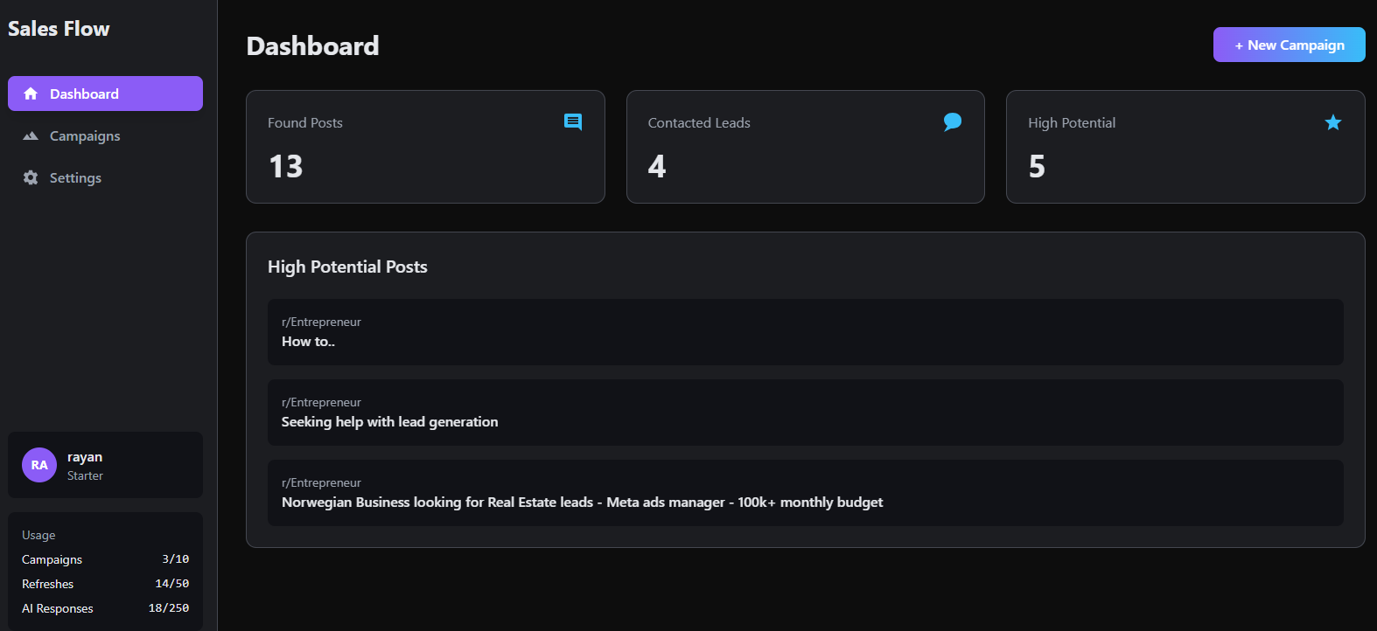The height and width of the screenshot is (631, 1377).
Task: Click the RA avatar circle
Action: click(x=38, y=465)
